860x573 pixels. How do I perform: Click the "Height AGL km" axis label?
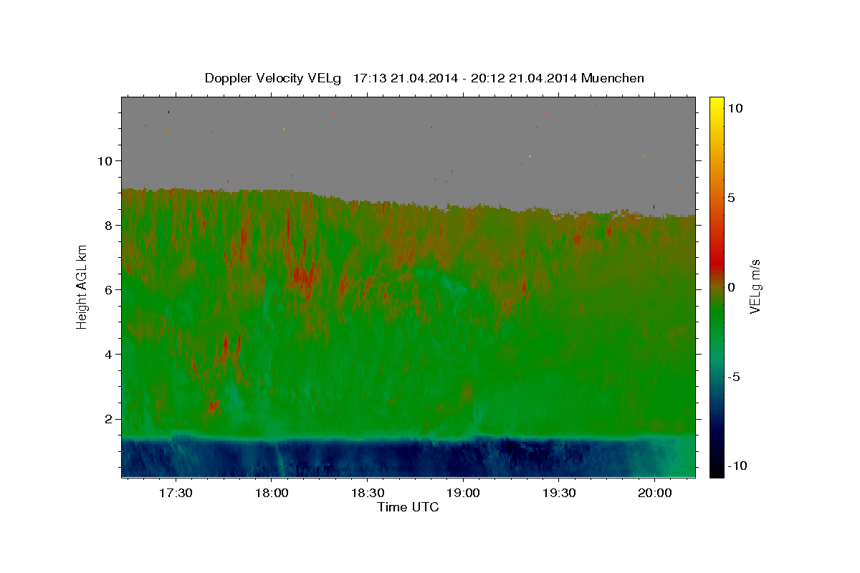coord(82,286)
